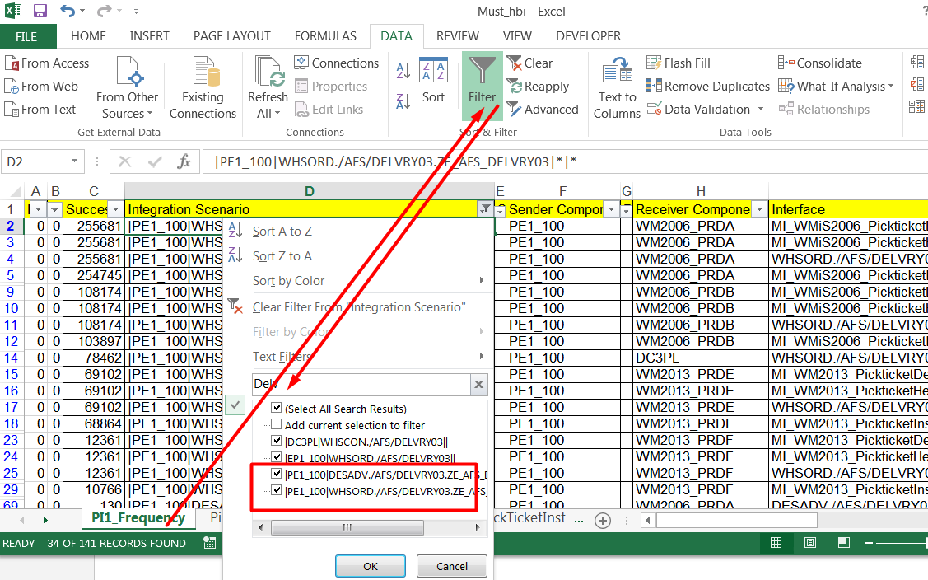Expand the Text Filters submenu
928x580 pixels.
click(280, 356)
